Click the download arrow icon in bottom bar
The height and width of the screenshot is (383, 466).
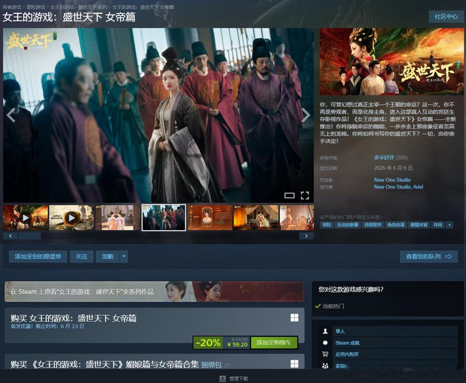[223, 379]
